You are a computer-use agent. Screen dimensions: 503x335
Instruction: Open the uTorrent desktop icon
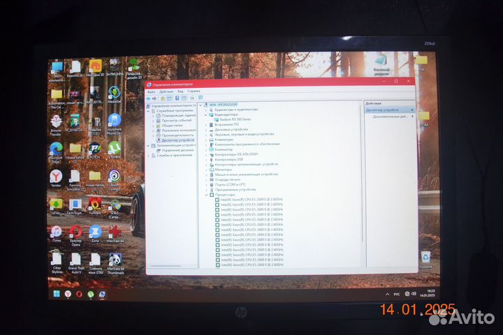(114, 148)
